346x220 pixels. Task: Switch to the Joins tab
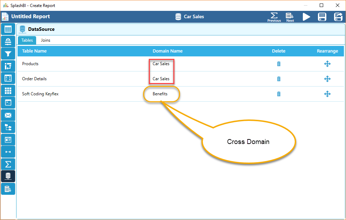point(46,40)
